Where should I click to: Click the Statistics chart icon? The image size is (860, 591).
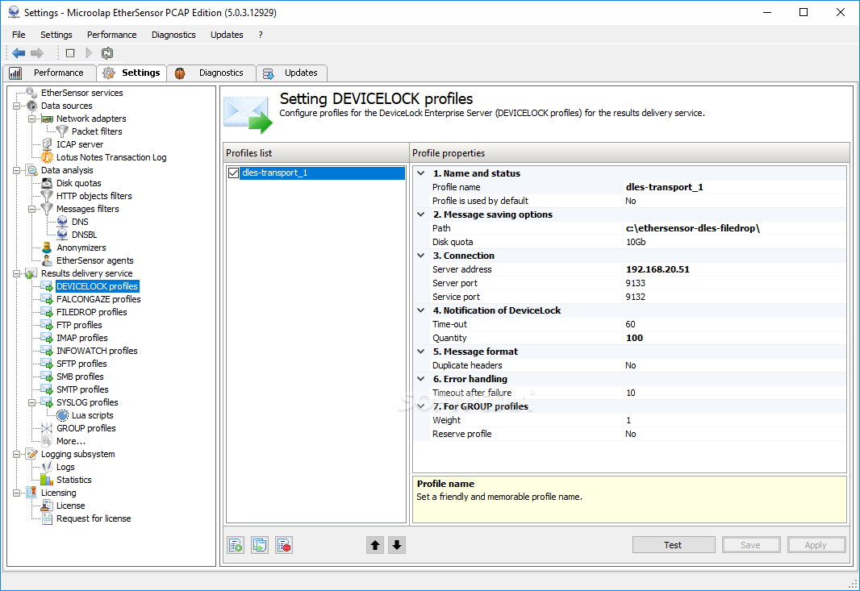47,479
